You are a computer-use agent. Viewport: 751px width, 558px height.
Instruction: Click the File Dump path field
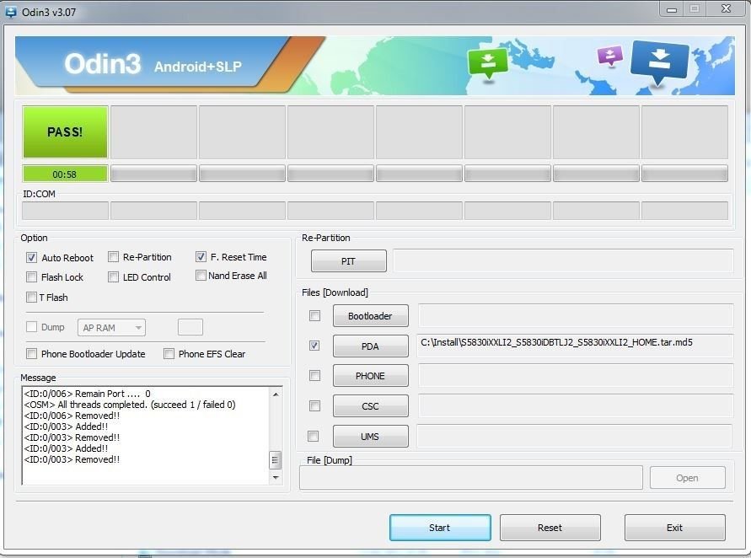[471, 478]
